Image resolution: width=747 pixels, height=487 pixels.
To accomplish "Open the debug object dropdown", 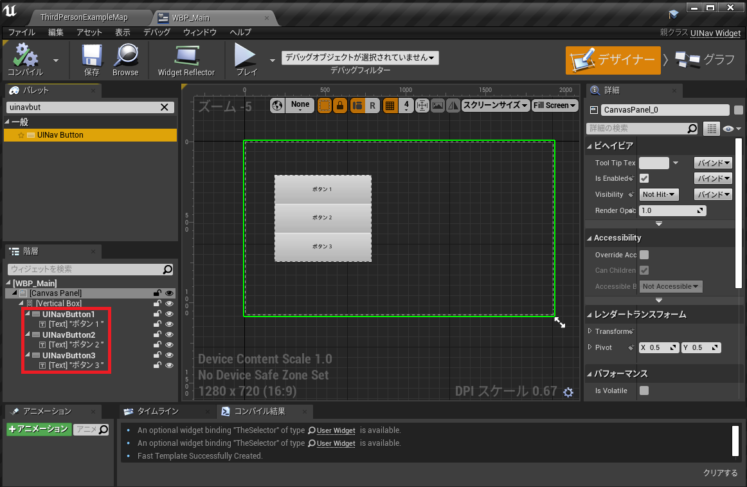I will coord(360,58).
